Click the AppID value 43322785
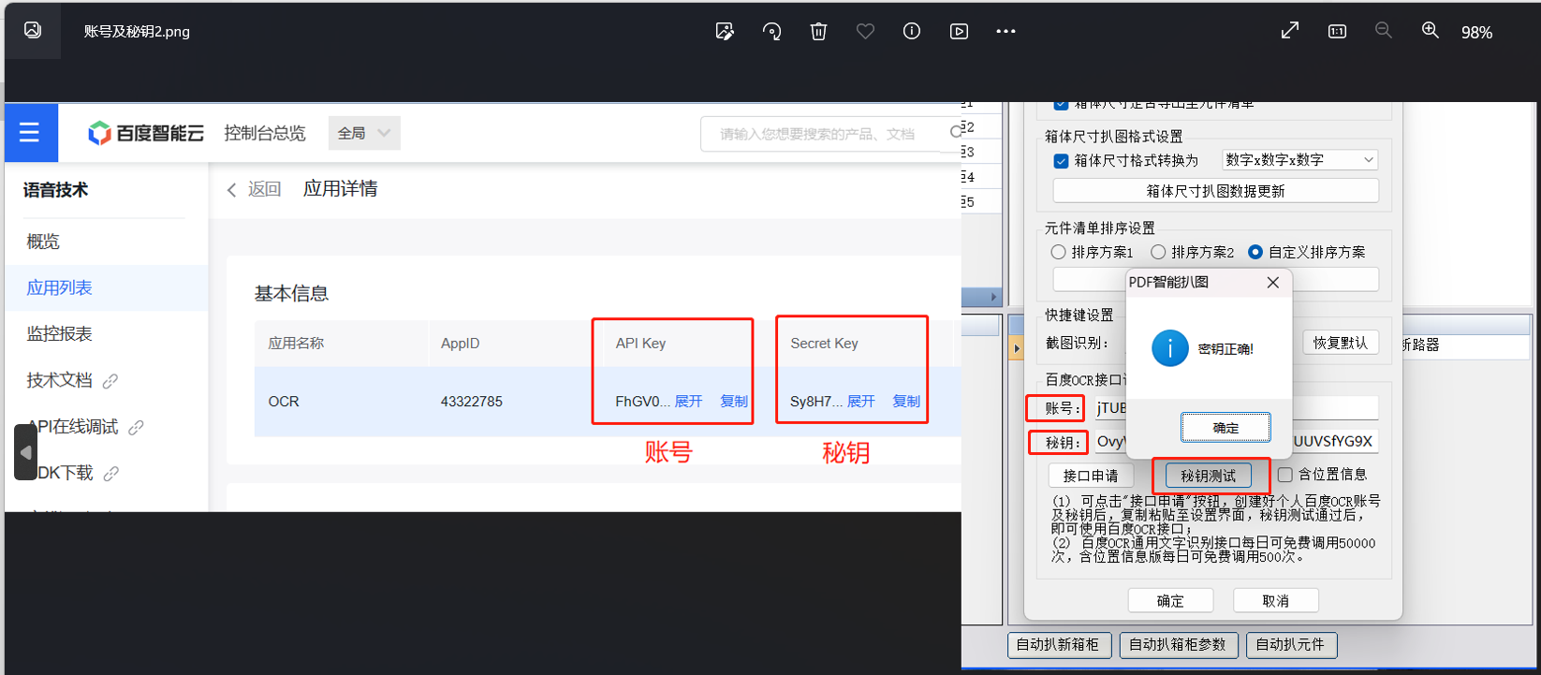 (472, 402)
